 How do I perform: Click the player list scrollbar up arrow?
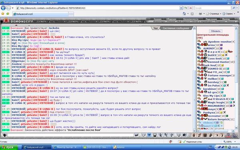(x=236, y=28)
